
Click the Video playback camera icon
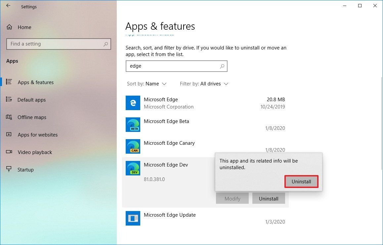click(9, 152)
